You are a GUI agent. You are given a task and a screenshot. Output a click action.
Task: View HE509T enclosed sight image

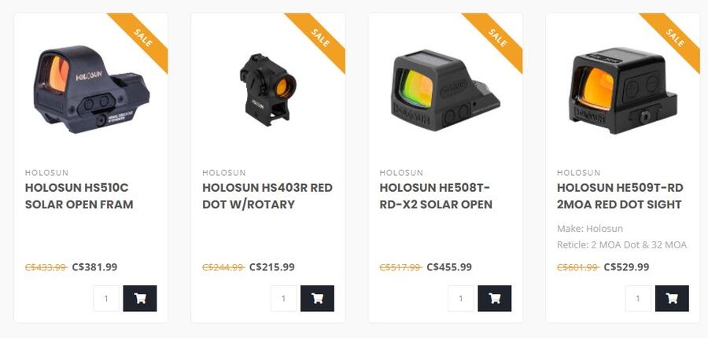pos(623,90)
